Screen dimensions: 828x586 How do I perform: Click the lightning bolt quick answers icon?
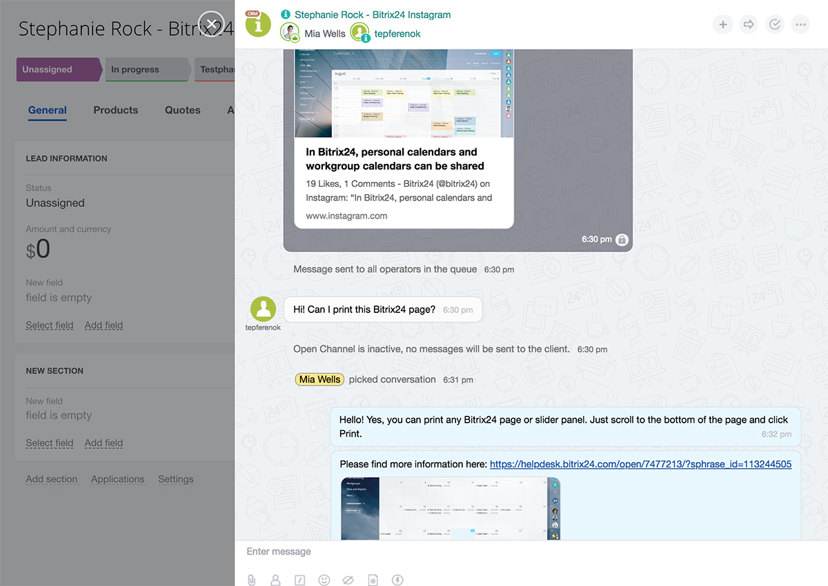397,580
